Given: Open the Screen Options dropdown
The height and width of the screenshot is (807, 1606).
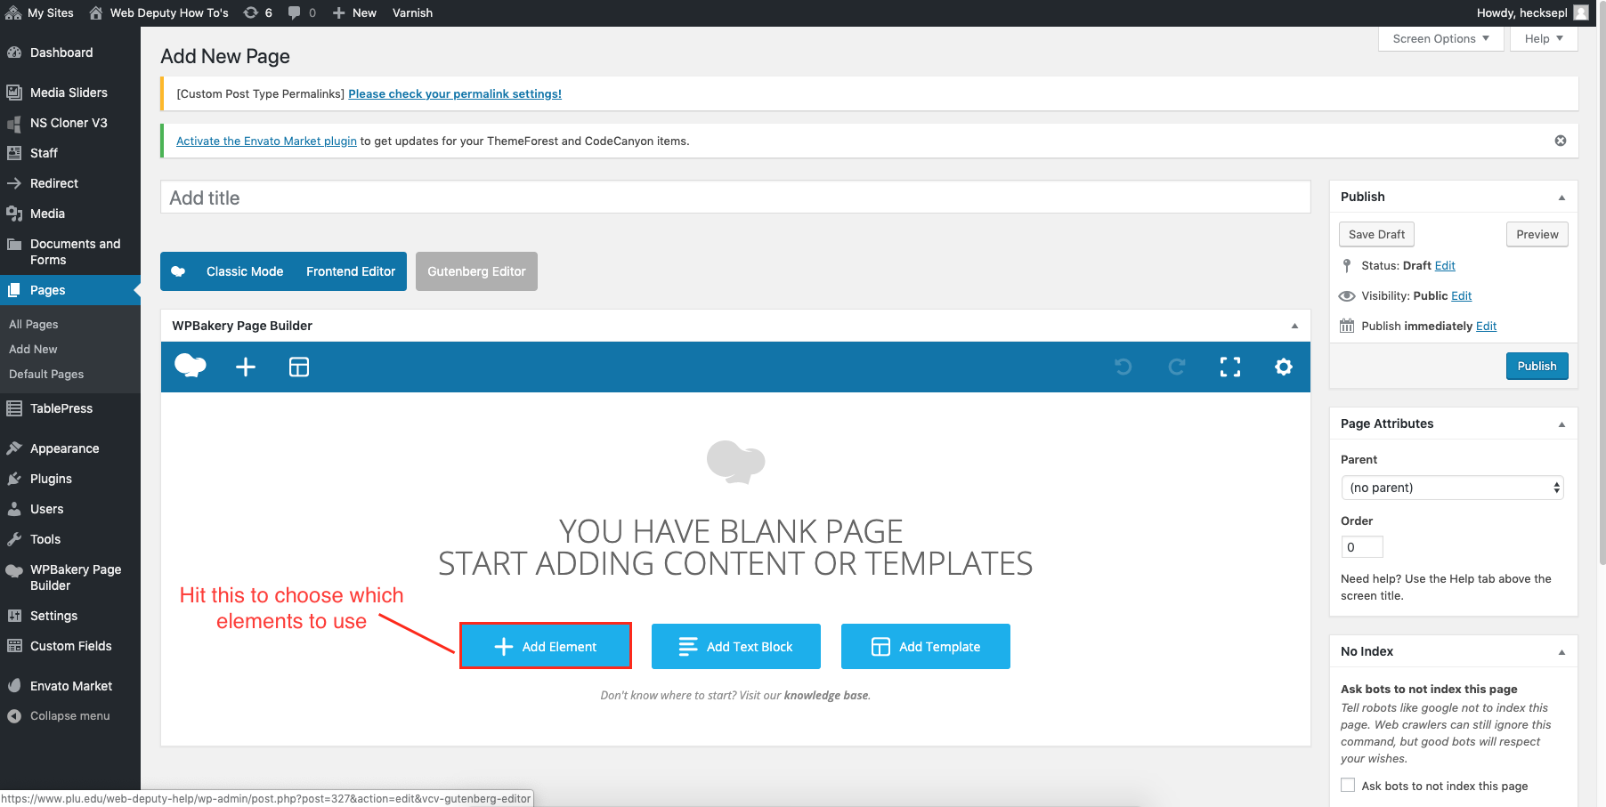Looking at the screenshot, I should (1441, 38).
